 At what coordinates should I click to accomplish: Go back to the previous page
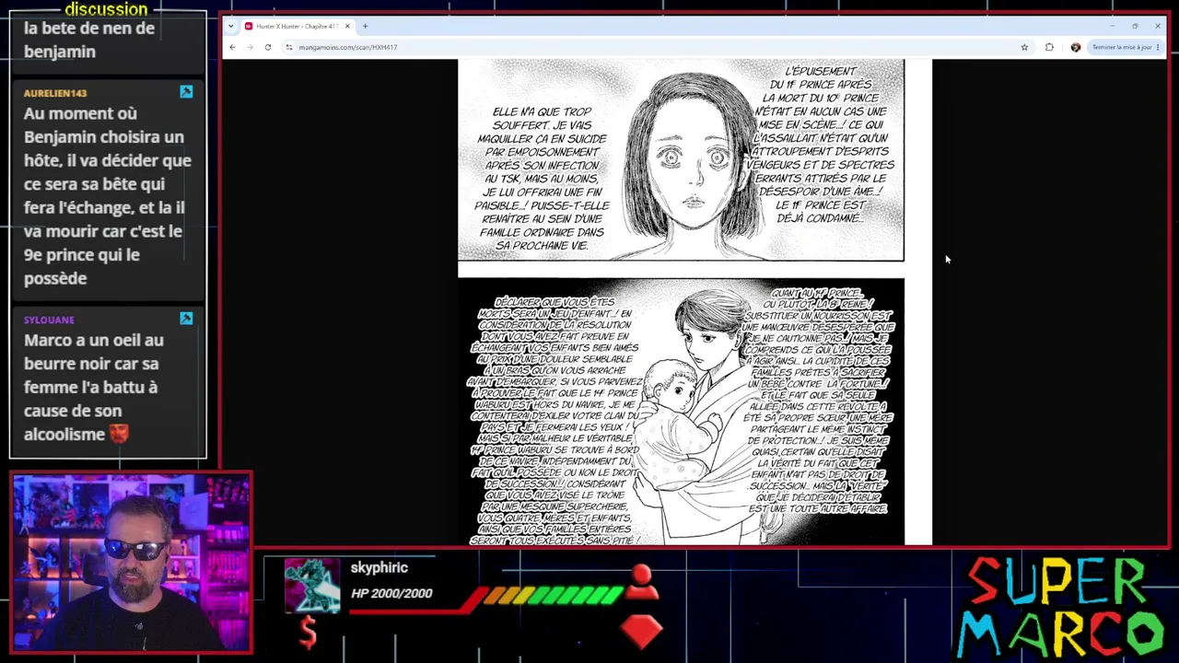pyautogui.click(x=232, y=47)
